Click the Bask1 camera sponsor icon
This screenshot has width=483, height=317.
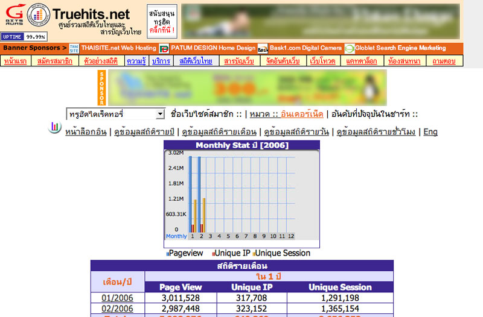coord(263,48)
